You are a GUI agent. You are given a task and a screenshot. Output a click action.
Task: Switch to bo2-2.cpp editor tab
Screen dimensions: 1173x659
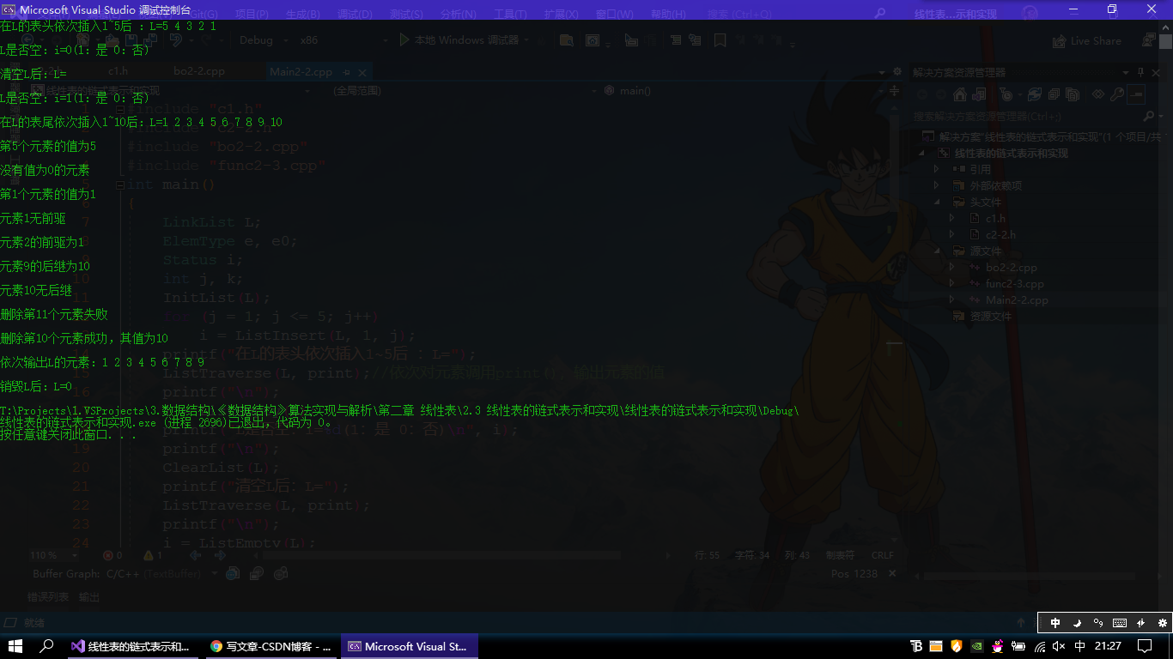[x=199, y=71]
